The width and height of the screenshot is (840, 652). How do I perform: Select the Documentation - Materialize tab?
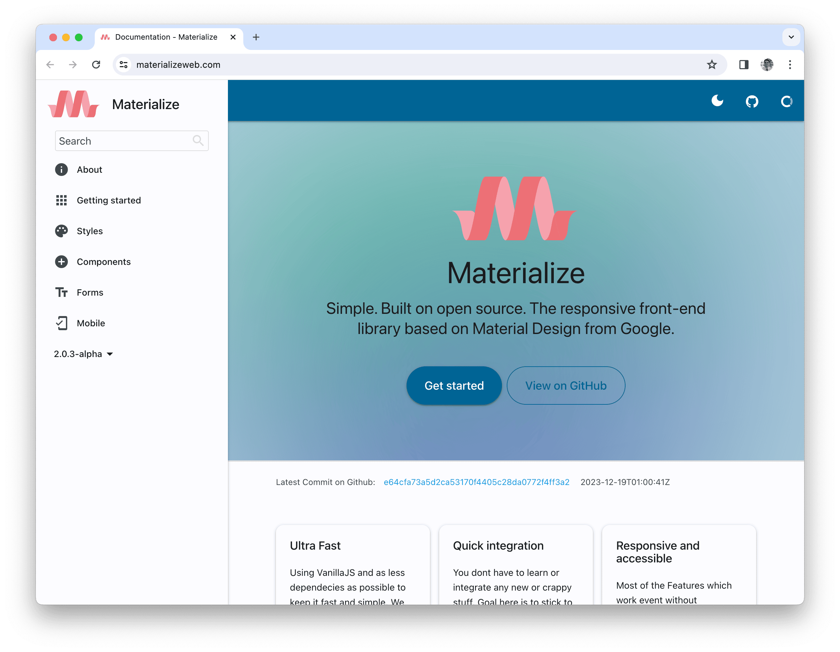pos(166,37)
